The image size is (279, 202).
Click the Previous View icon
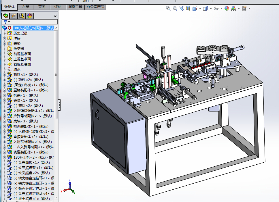tap(181, 9)
